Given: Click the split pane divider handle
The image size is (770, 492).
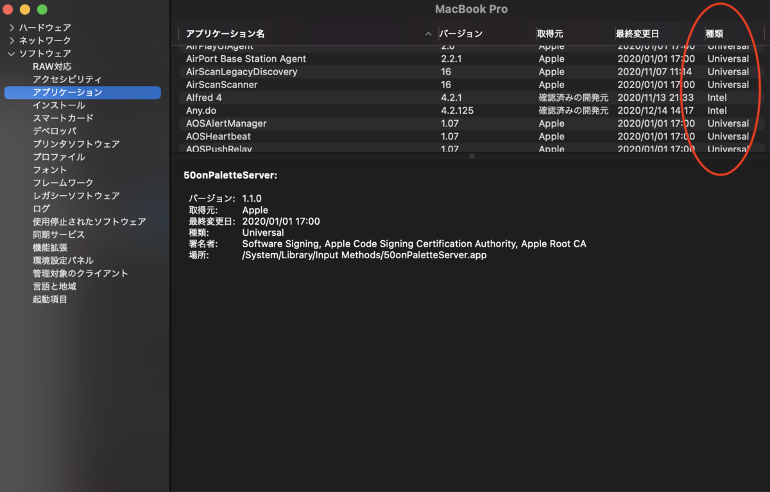Looking at the screenshot, I should coord(472,156).
